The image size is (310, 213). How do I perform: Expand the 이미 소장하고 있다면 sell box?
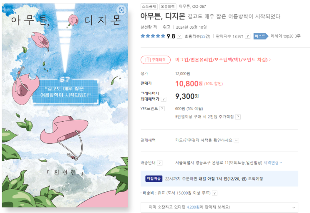(x=219, y=207)
